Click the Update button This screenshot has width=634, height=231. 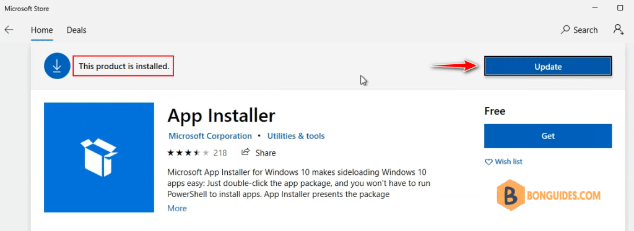coord(548,67)
